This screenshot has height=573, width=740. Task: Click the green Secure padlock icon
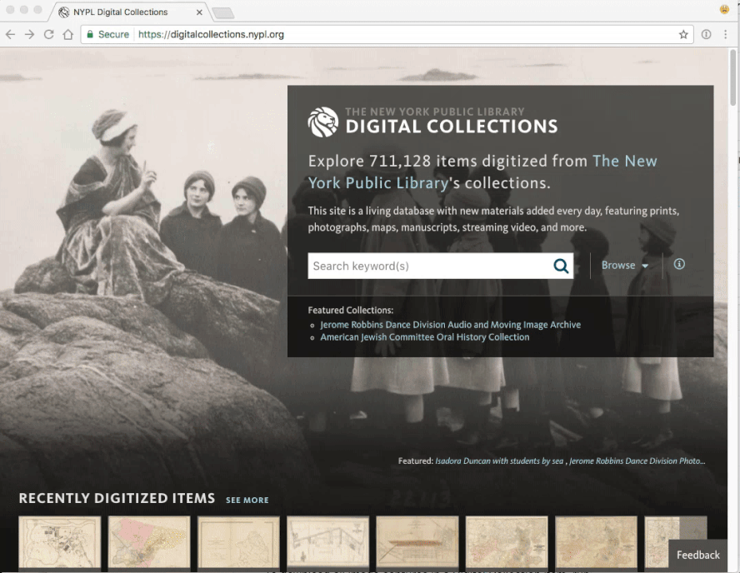click(90, 34)
